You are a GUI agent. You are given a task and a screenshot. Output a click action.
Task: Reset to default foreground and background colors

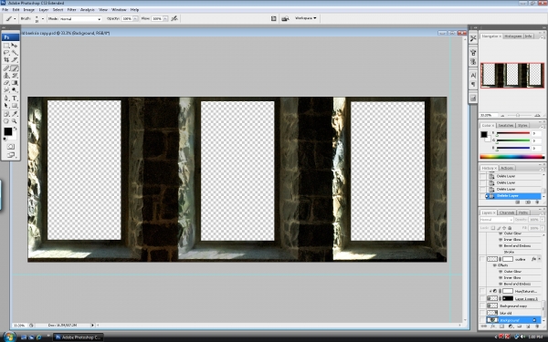pos(5,139)
